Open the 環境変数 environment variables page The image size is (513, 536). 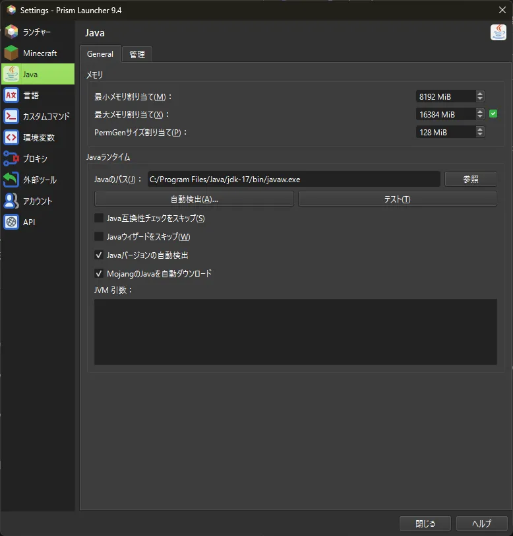38,137
